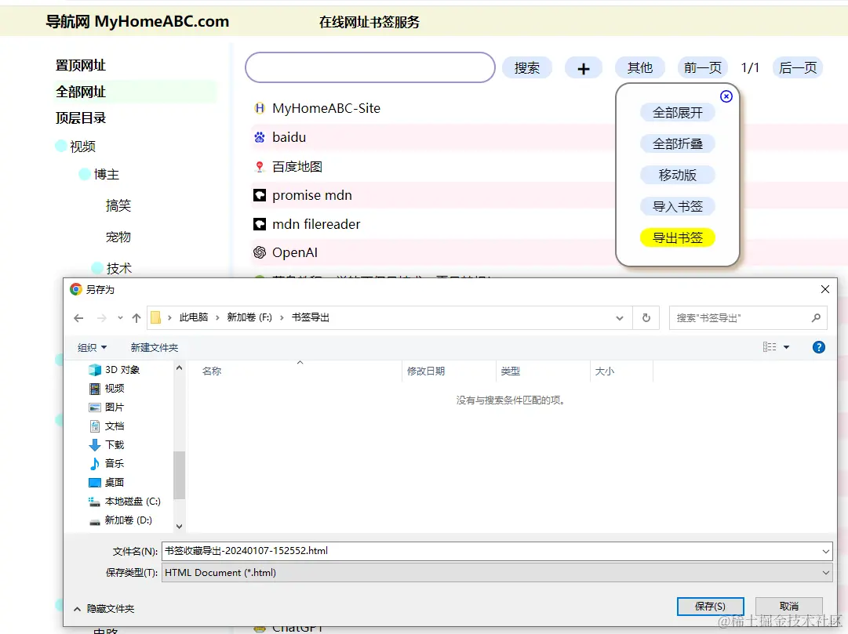Click the OpenAI bookmark icon

coord(259,252)
